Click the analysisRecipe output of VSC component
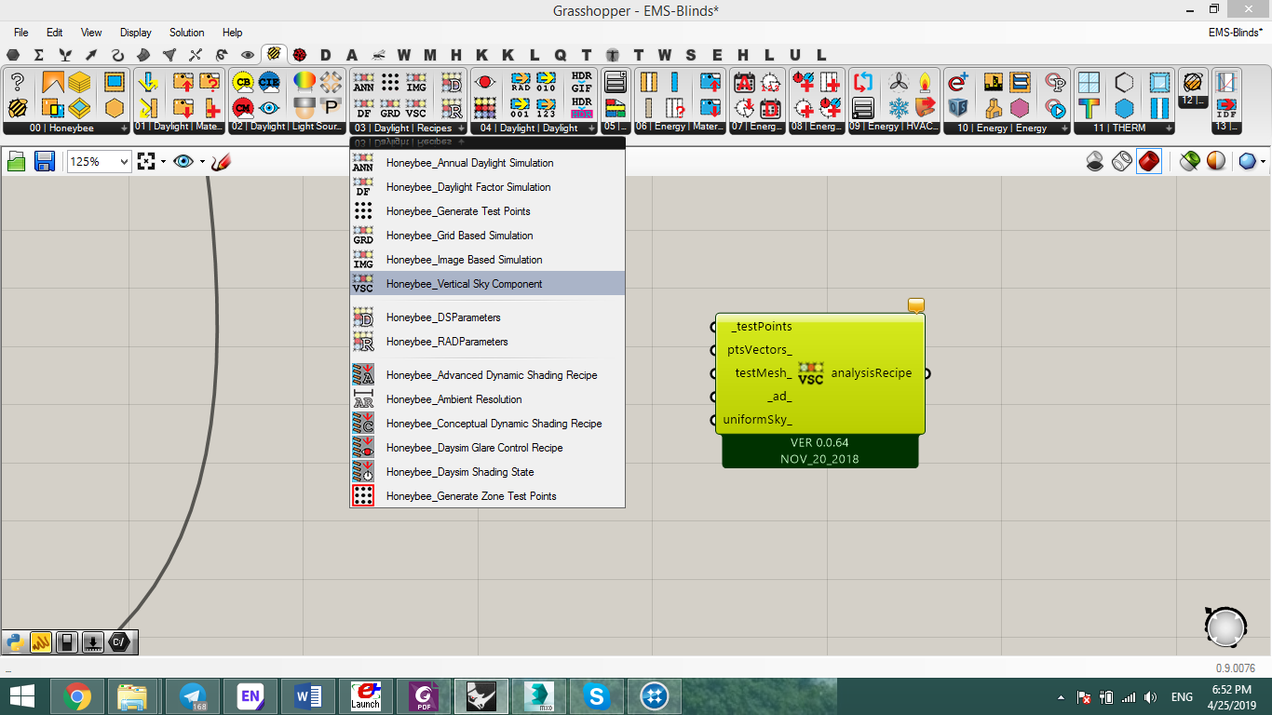The width and height of the screenshot is (1272, 715). coord(873,373)
